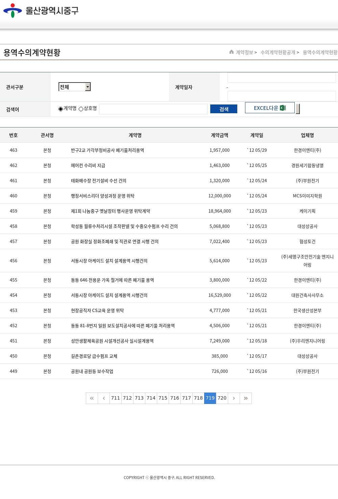338x499 pixels.
Task: Go to the first page with double-left arrow
Action: pos(92,398)
